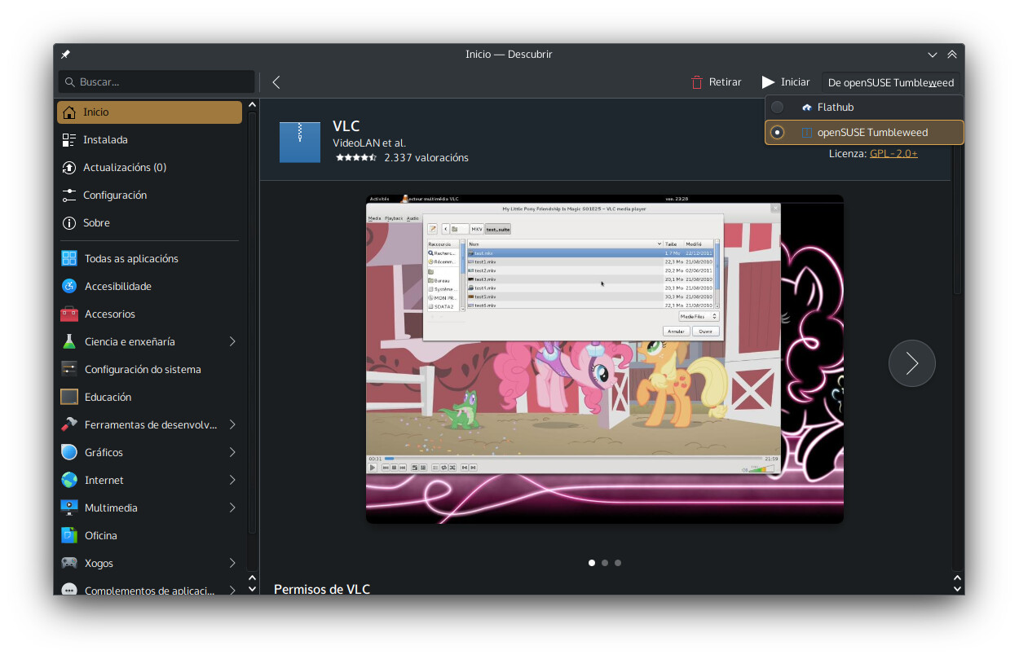Open Todas as aplicacións from the sidebar

68,258
